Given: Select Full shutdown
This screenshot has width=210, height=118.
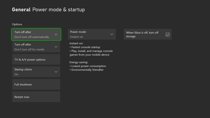Looking at the screenshot, I should point(36,85).
